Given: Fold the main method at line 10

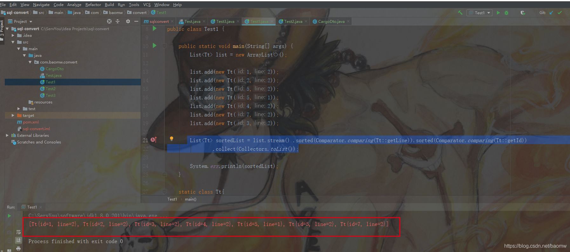Looking at the screenshot, I should click(165, 46).
